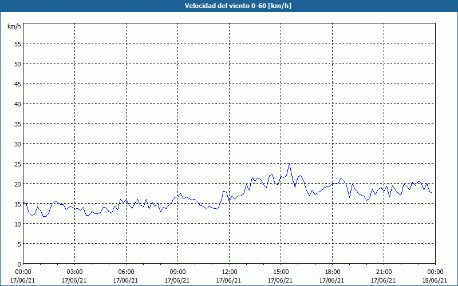Click the 18:00 time axis label

pyautogui.click(x=333, y=272)
